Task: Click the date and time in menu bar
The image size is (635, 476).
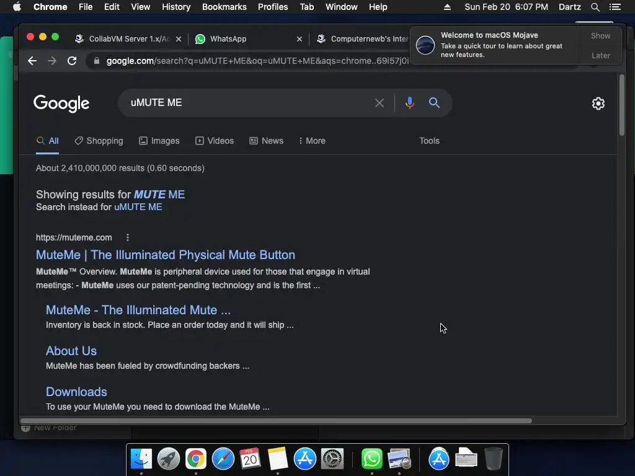Action: [506, 7]
